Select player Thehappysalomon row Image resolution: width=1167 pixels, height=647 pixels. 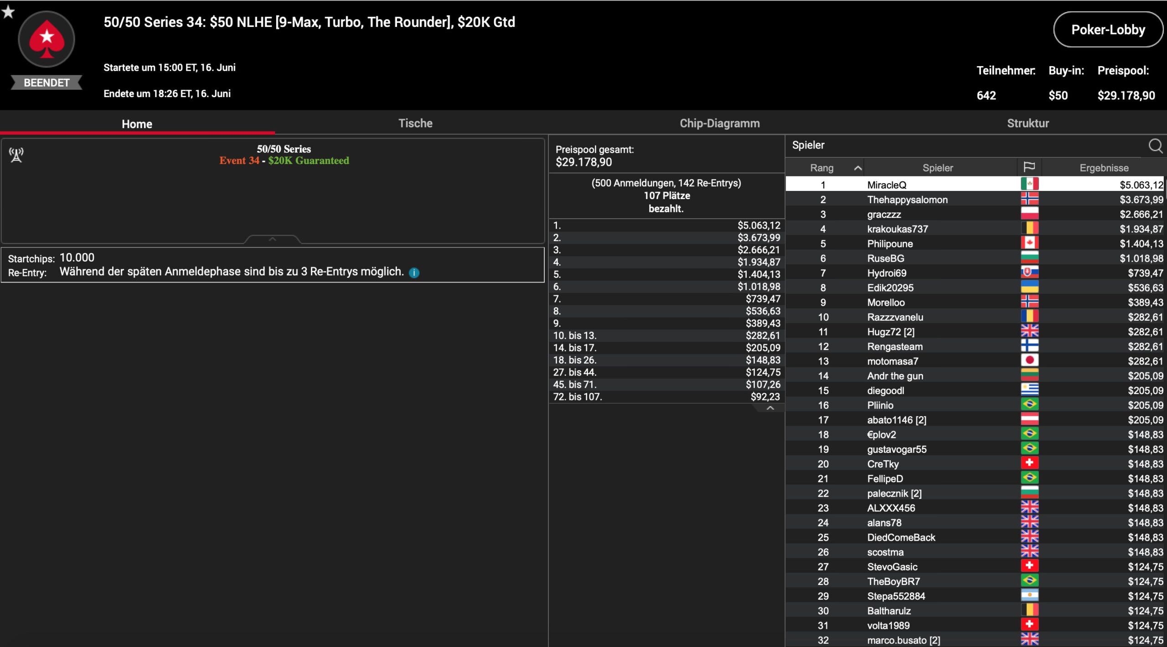(907, 200)
